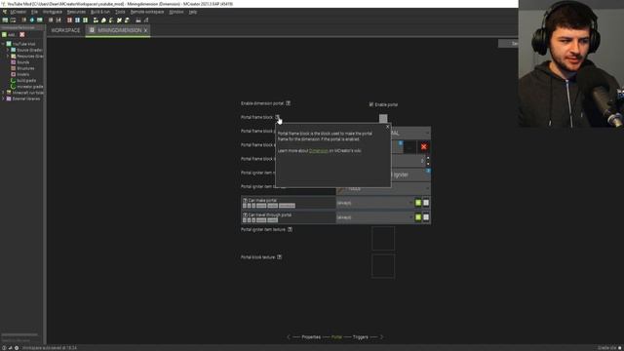Toggle the Enable portal checkbox
Image resolution: width=624 pixels, height=351 pixels.
pyautogui.click(x=370, y=104)
